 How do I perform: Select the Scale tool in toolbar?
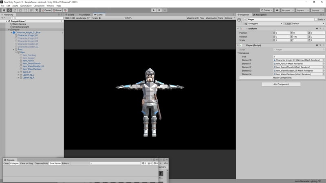pyautogui.click(x=20, y=10)
